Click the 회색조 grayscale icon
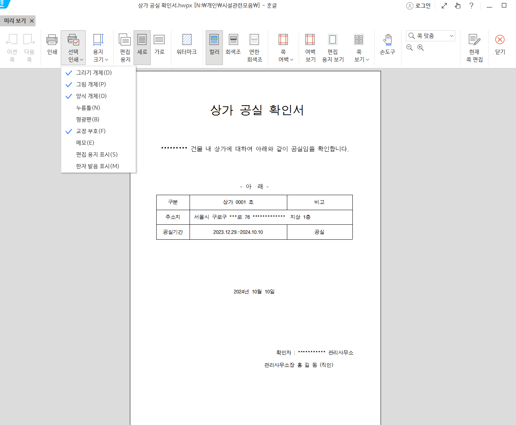The width and height of the screenshot is (516, 425). [233, 47]
